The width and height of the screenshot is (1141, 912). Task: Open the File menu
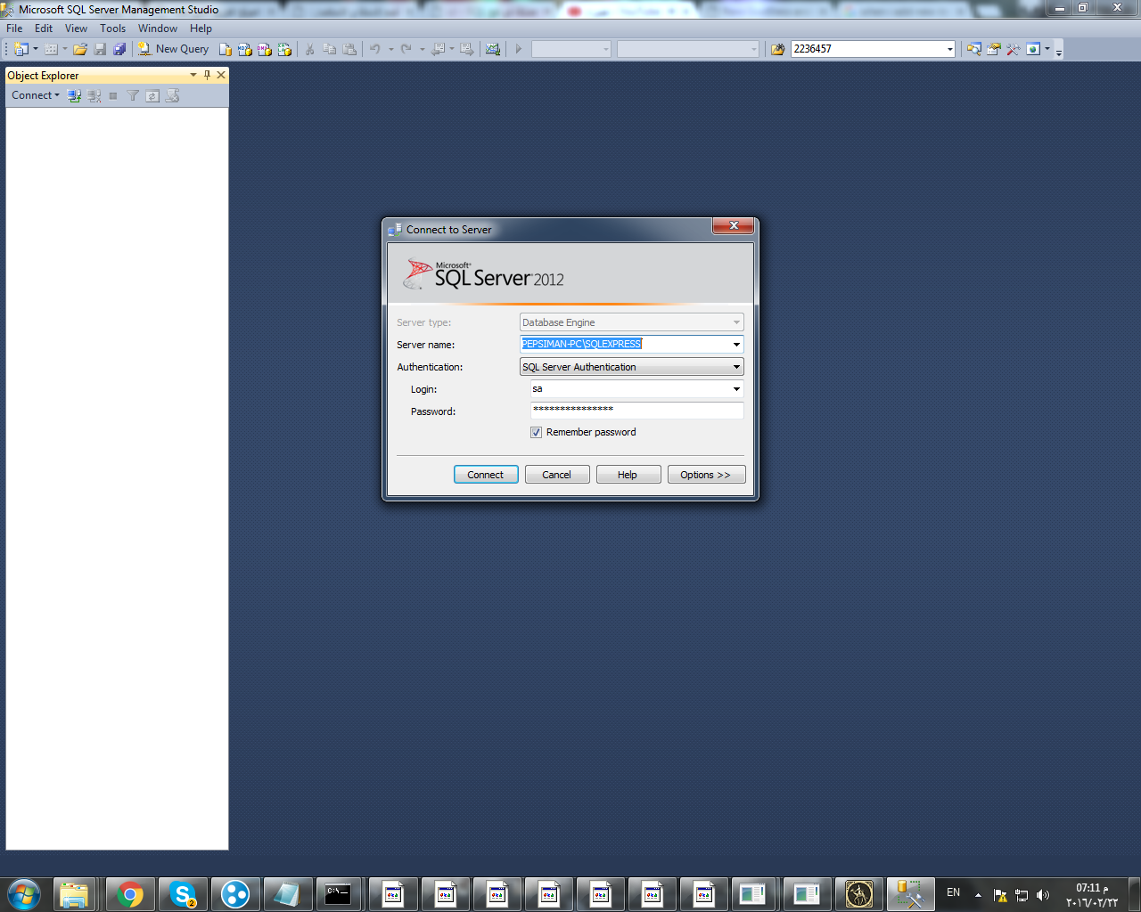click(x=14, y=28)
